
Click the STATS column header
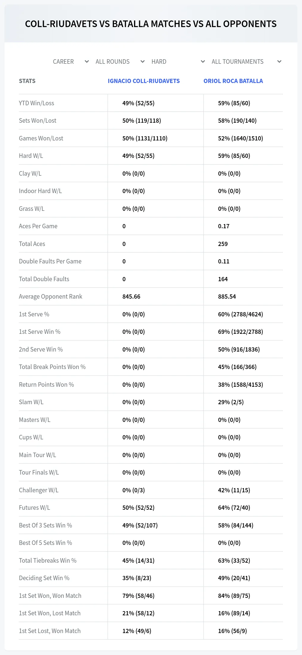click(x=27, y=81)
